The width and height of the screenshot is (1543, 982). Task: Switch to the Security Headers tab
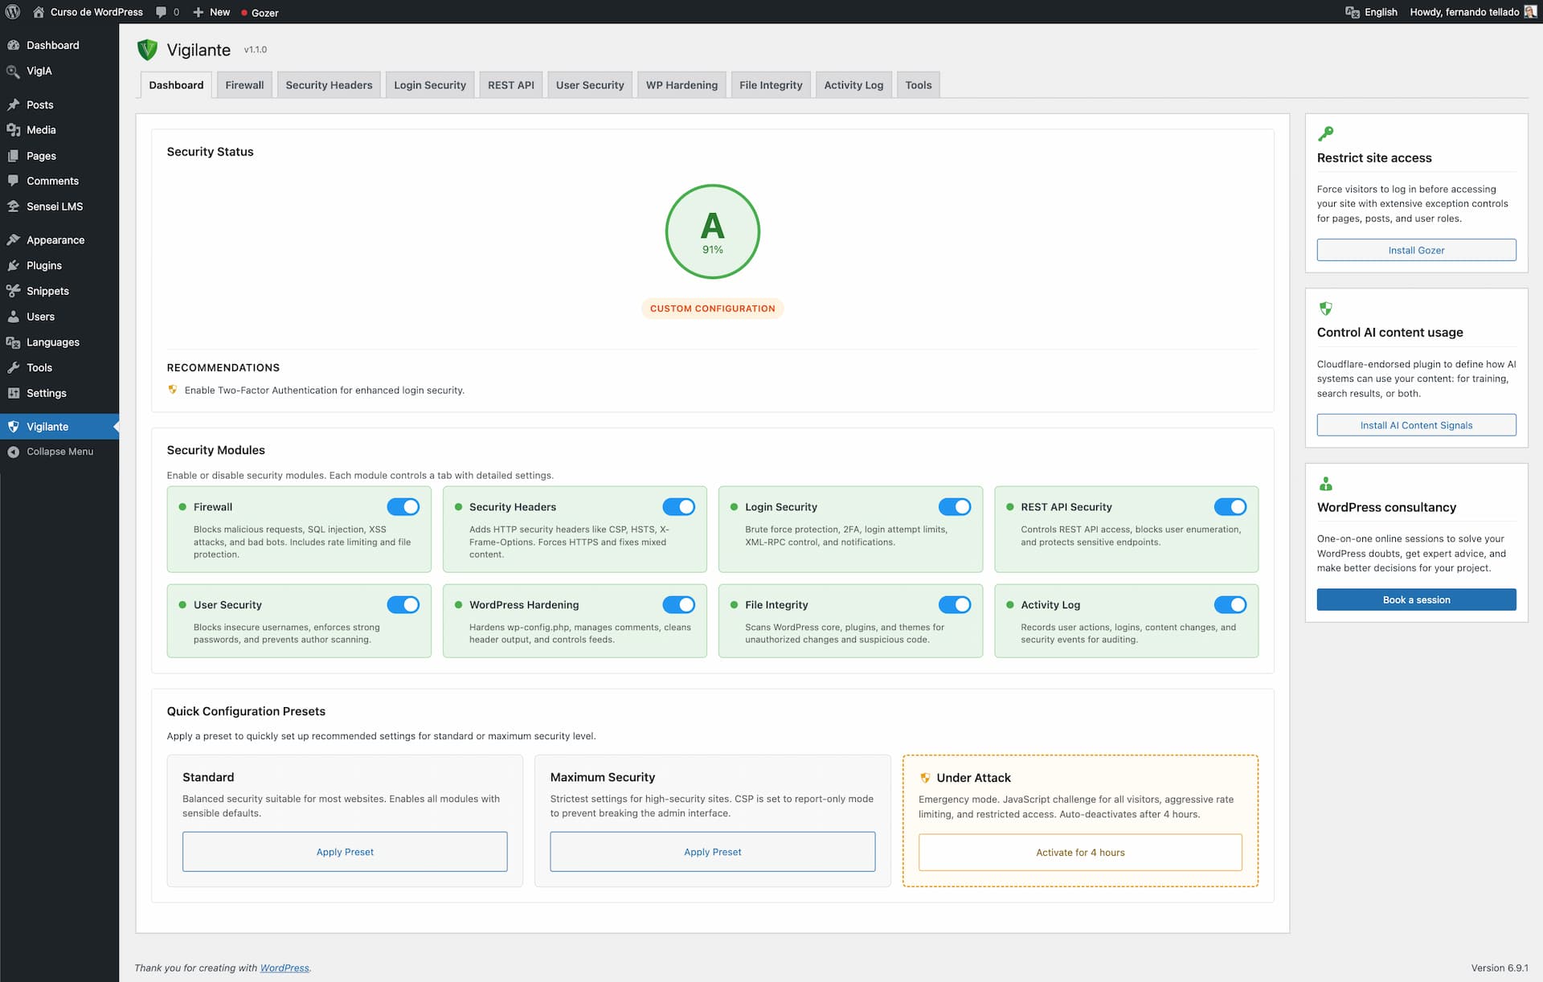click(x=329, y=84)
